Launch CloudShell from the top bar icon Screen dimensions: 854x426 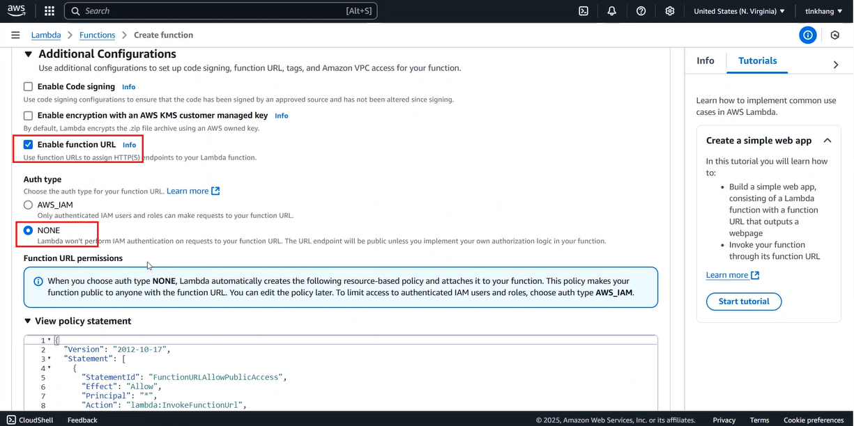[584, 11]
